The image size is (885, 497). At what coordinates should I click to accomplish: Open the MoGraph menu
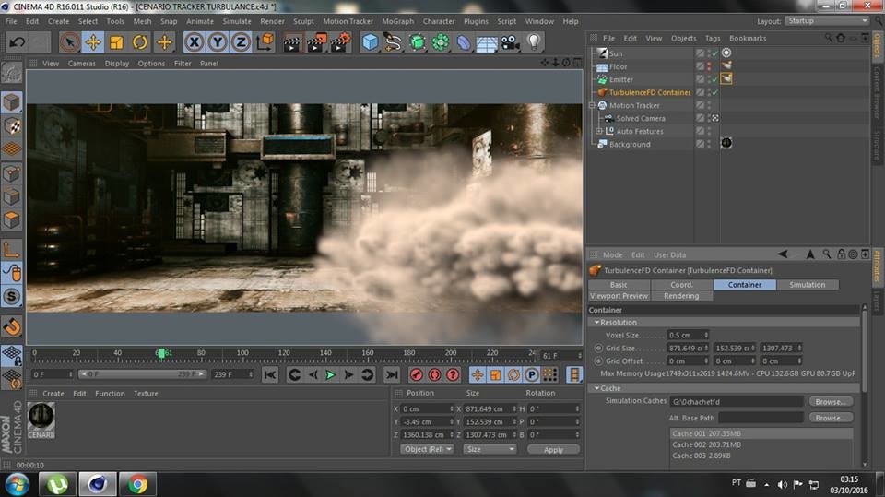(398, 21)
